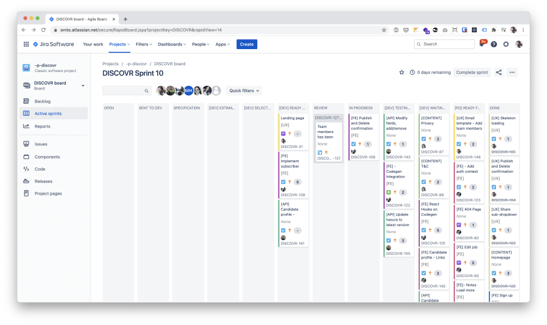
Task: Go back in browser history
Action: (x=24, y=30)
